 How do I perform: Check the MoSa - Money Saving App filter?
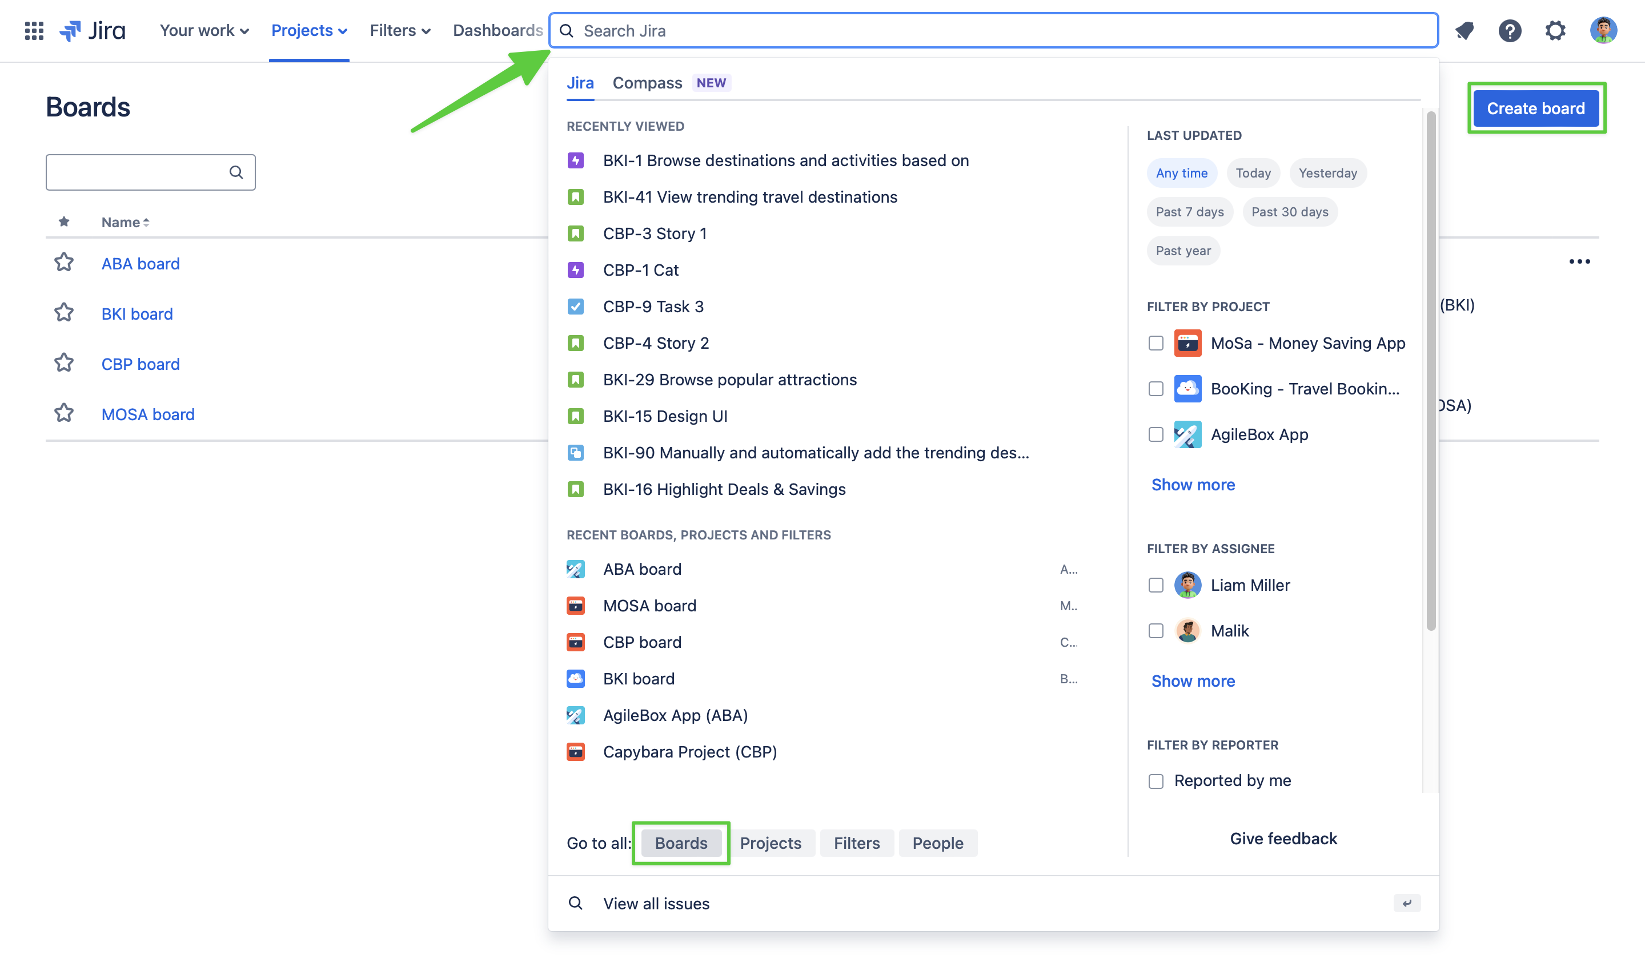coord(1156,343)
